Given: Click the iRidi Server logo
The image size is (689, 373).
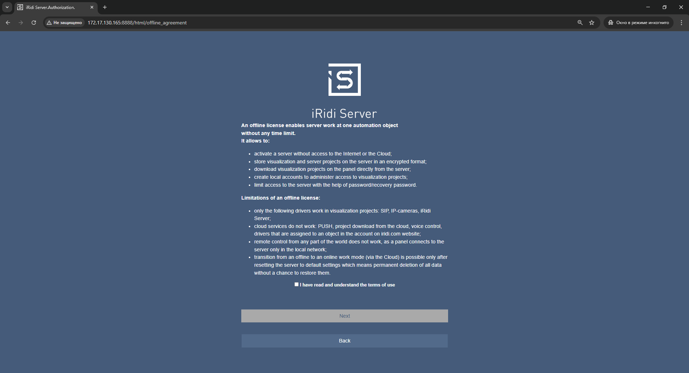Looking at the screenshot, I should click(344, 80).
